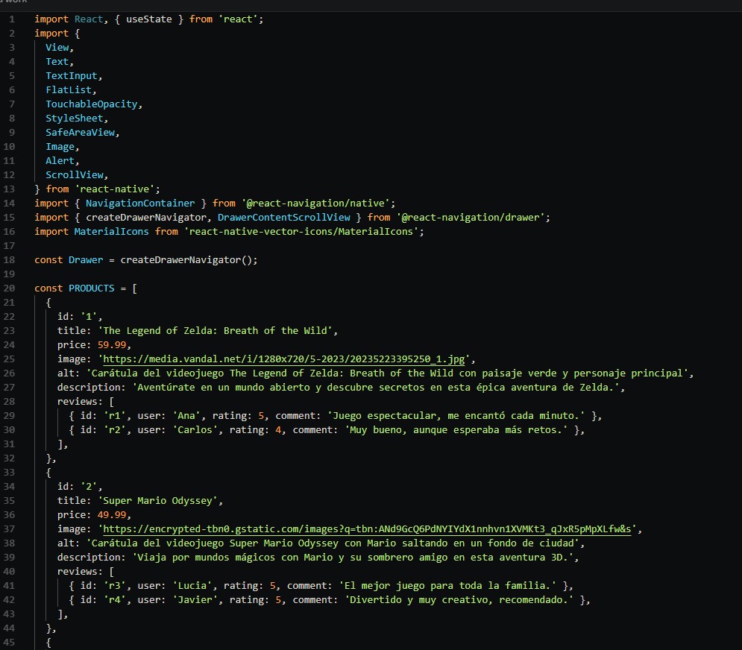Click the 'react-native' module string

115,189
